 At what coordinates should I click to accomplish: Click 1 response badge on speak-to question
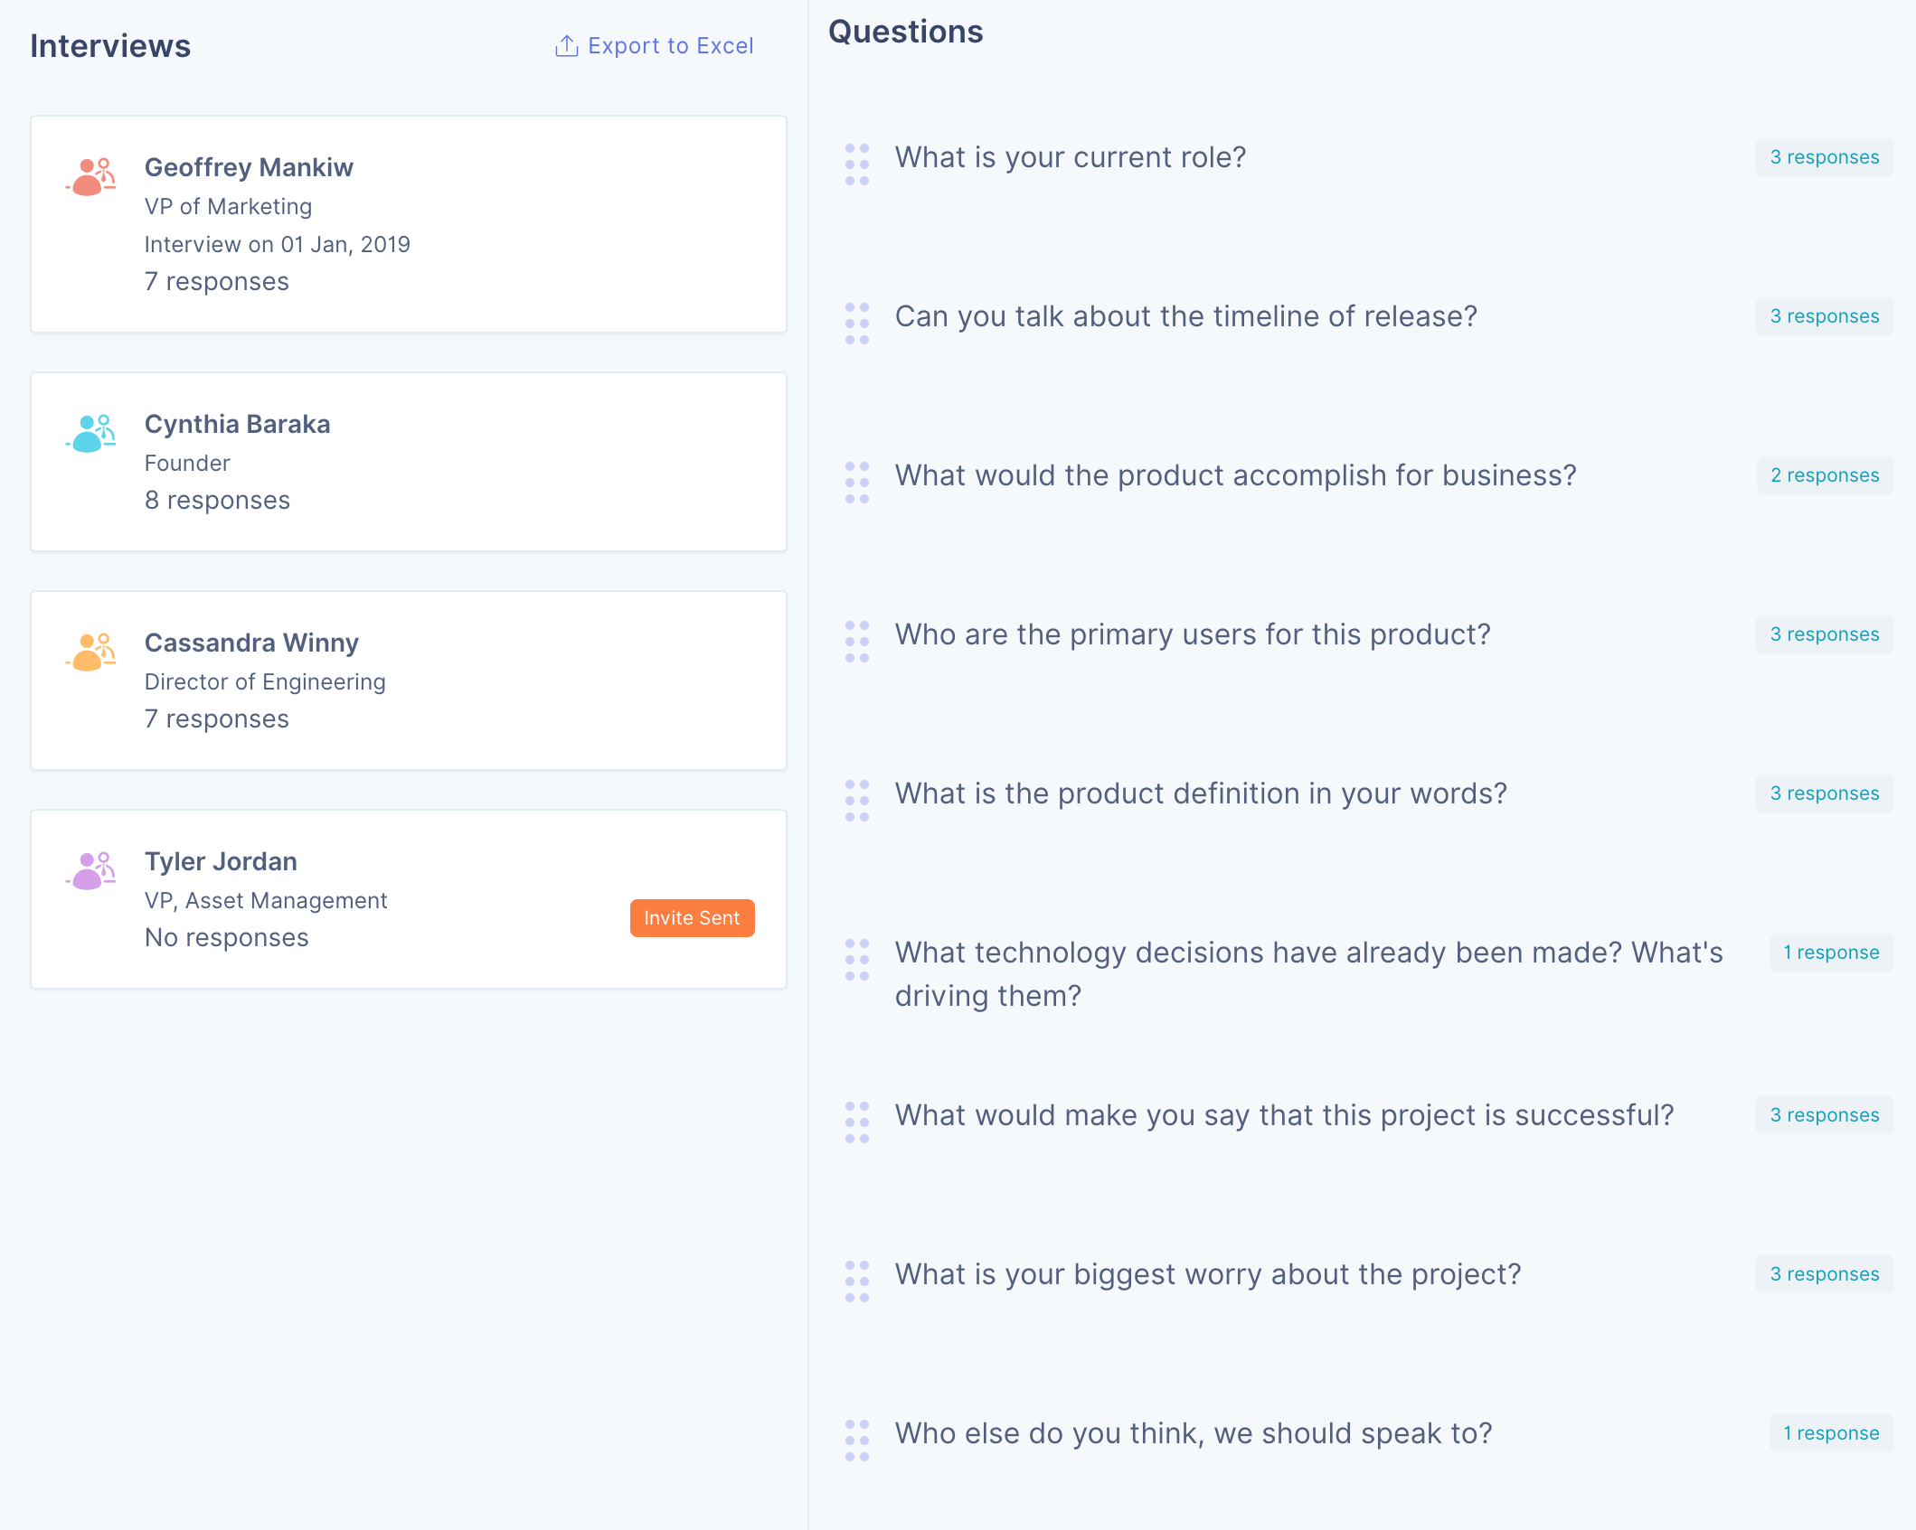[x=1830, y=1433]
